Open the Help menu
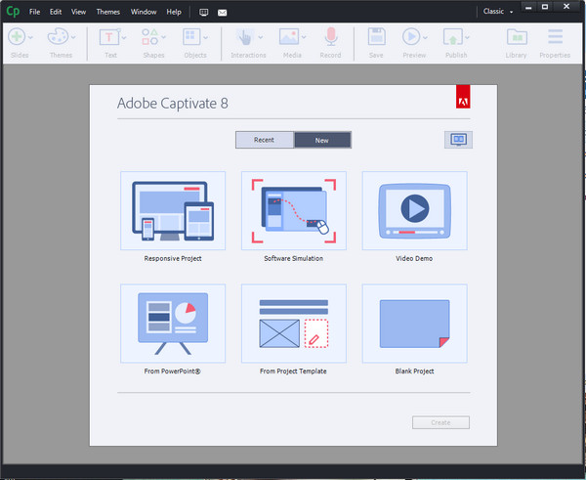 pos(174,12)
